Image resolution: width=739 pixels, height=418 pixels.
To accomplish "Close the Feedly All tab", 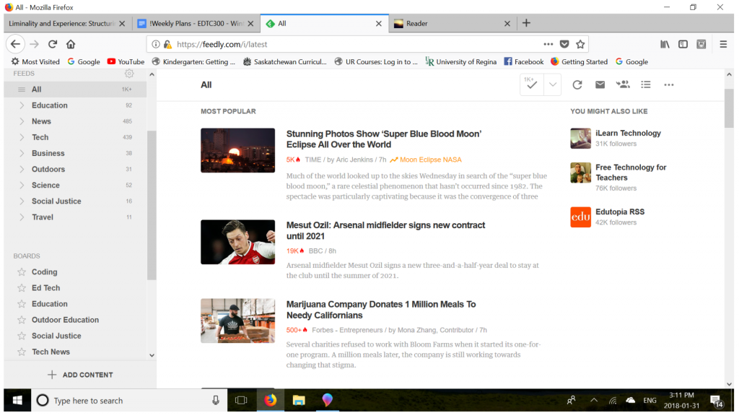I will (378, 24).
